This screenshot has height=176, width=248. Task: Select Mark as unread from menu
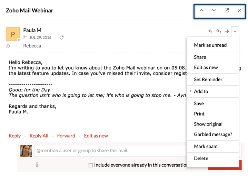click(210, 45)
